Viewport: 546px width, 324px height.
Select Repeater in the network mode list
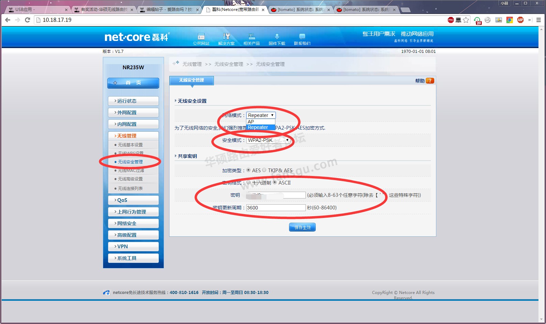click(261, 127)
